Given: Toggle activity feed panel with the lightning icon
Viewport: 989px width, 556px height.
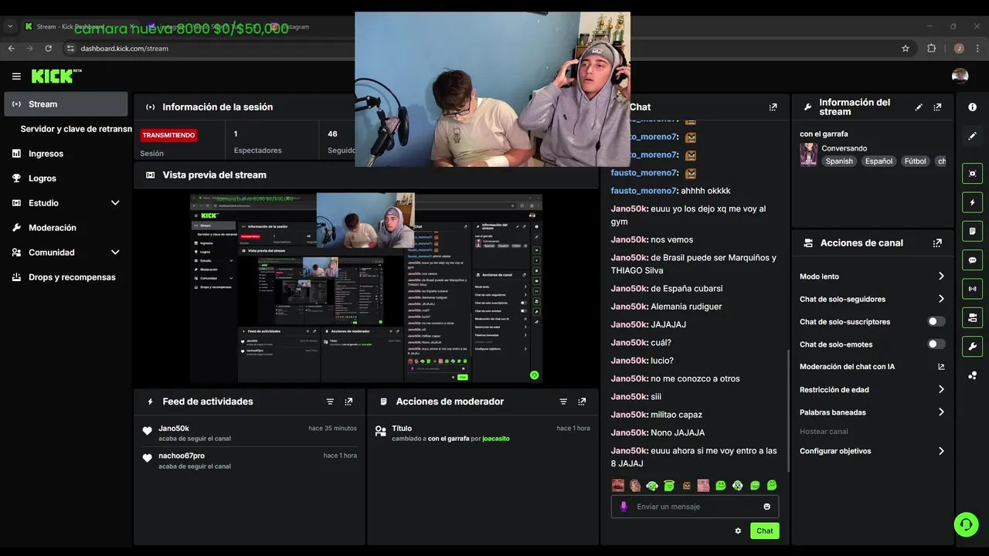Looking at the screenshot, I should coord(972,202).
